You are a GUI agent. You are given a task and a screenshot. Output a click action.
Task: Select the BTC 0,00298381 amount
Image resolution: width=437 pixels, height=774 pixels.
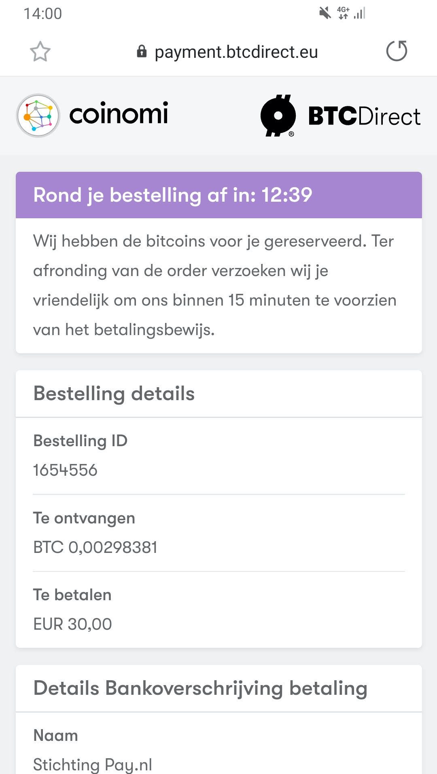pos(95,547)
